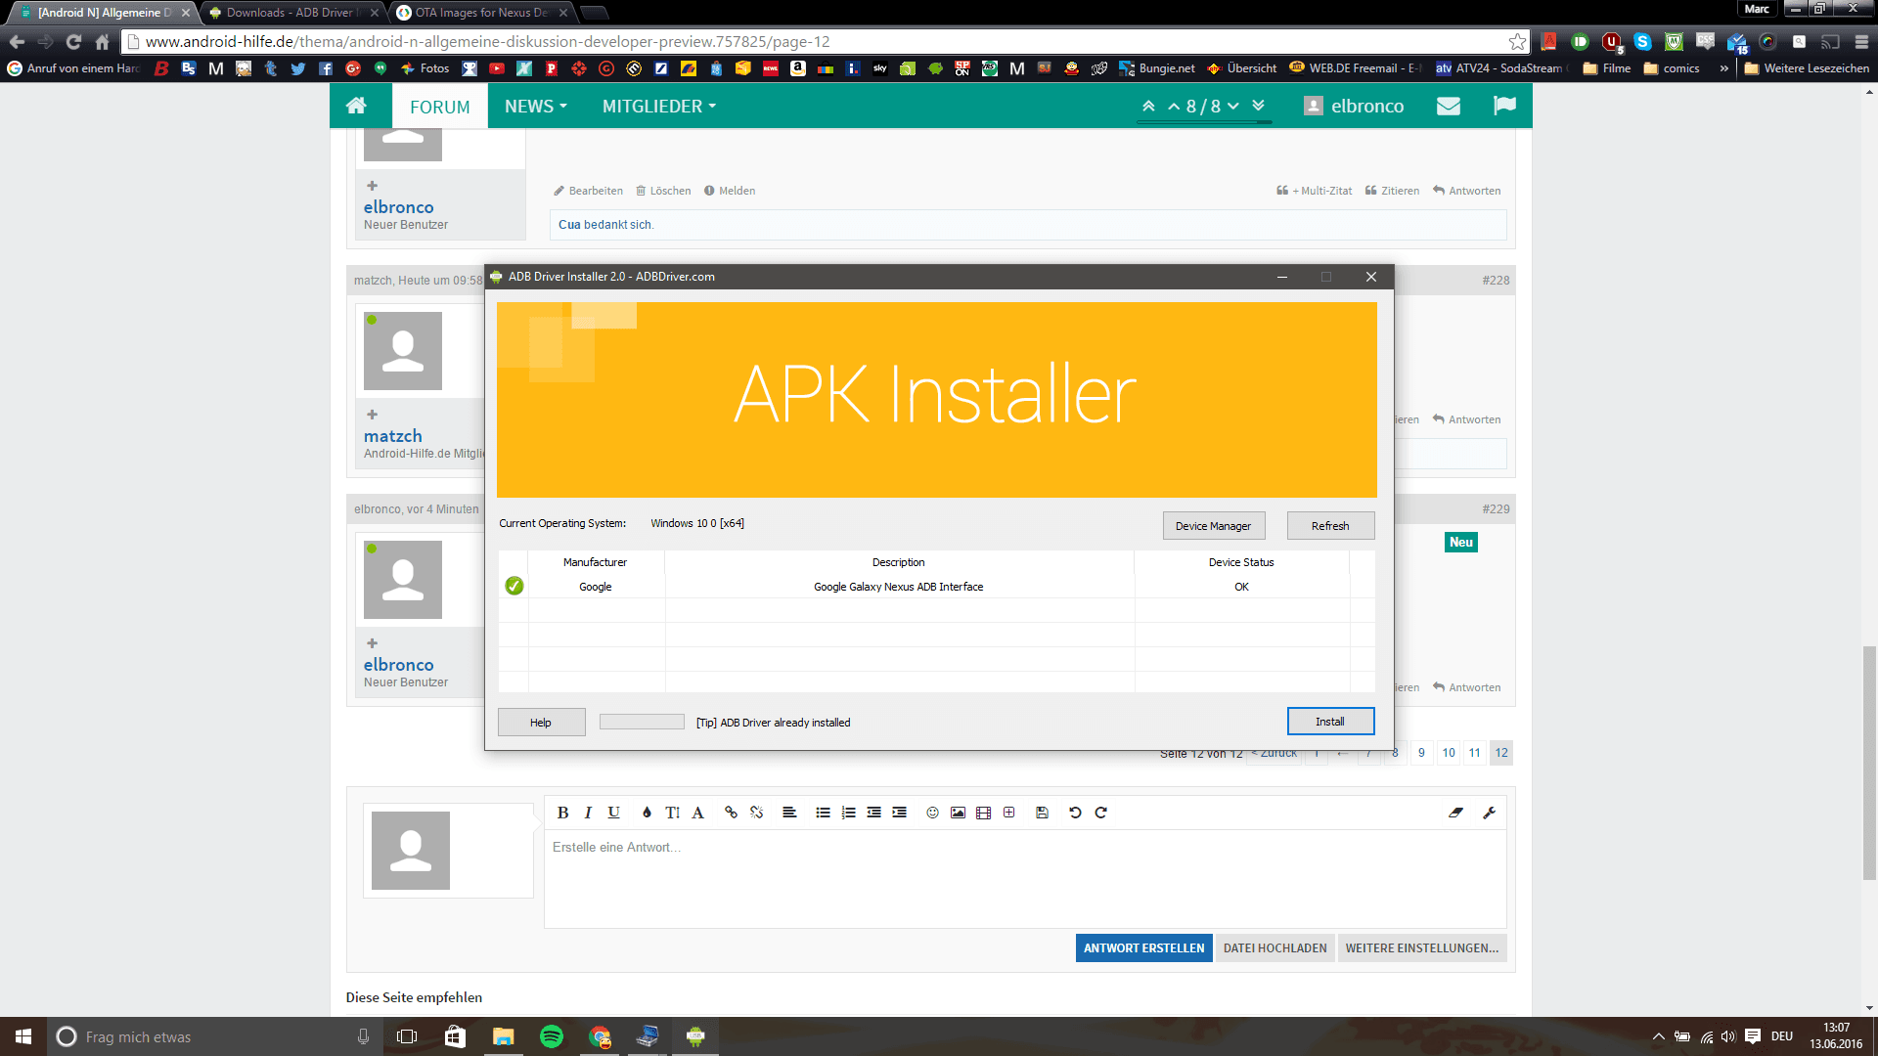
Task: Toggle italic formatting in reply editor
Action: point(588,813)
